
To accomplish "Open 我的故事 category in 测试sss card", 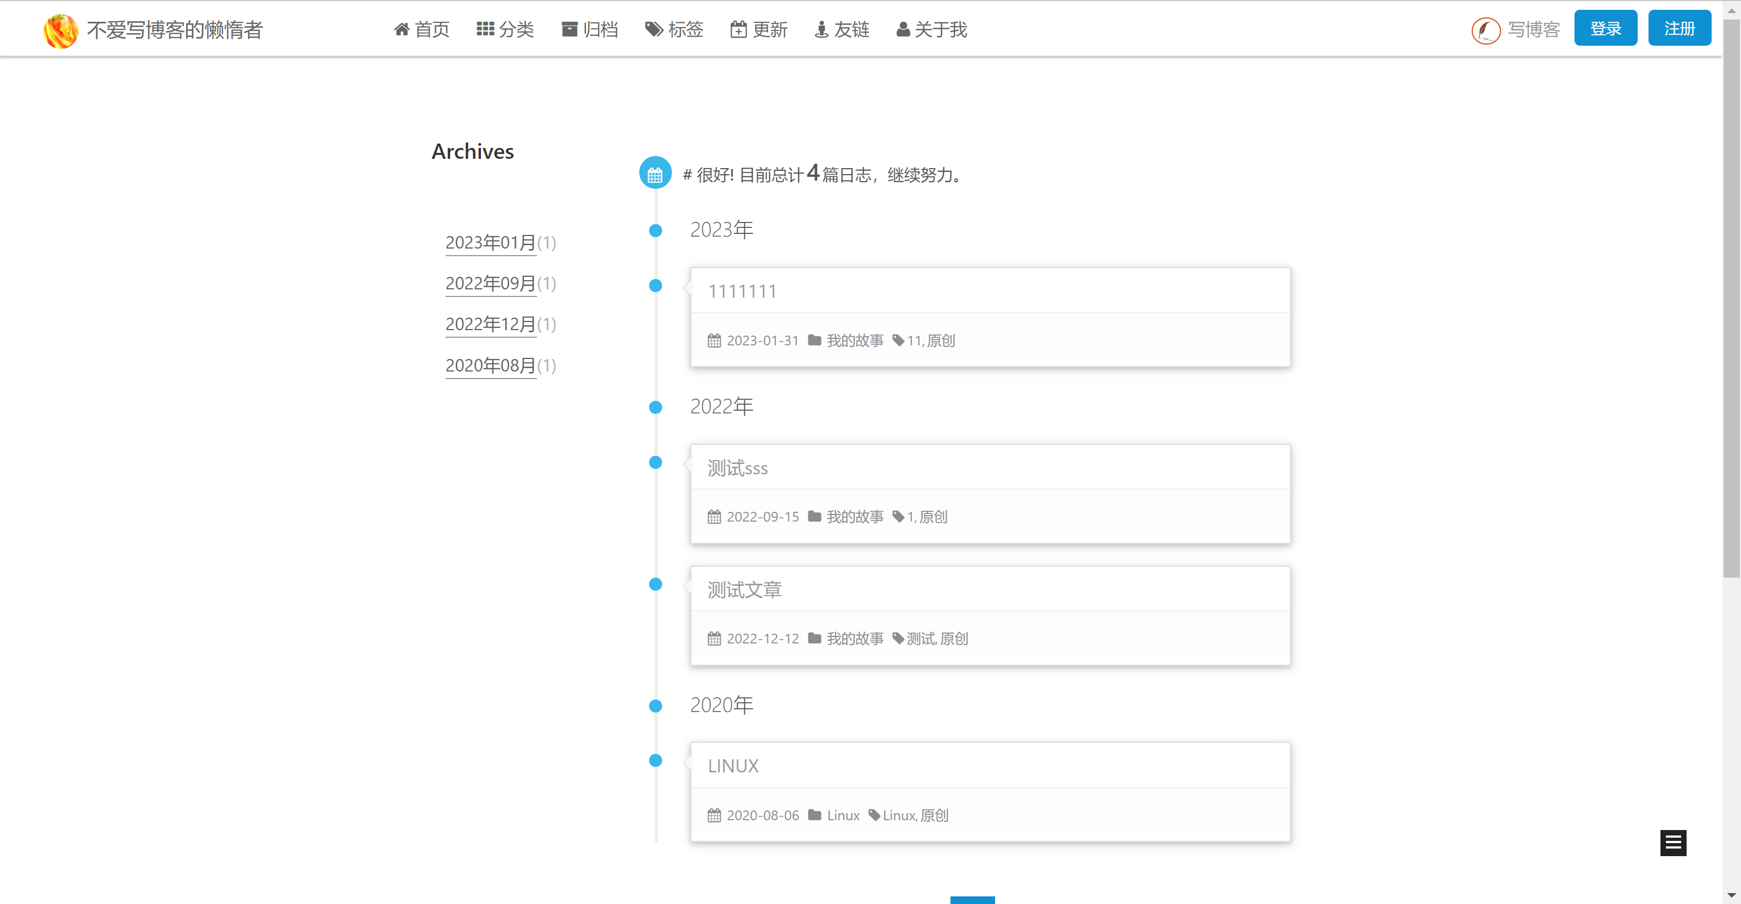I will click(x=855, y=517).
